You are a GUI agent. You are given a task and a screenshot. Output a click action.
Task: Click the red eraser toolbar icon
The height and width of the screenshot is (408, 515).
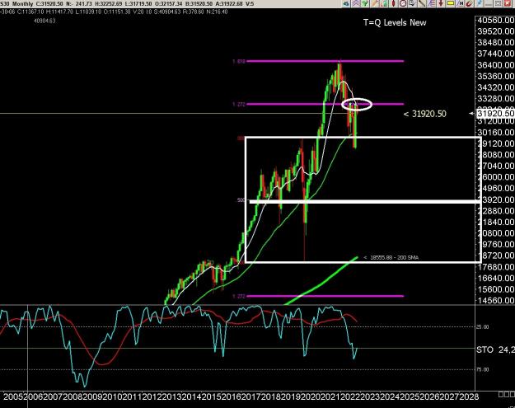coord(470,3)
